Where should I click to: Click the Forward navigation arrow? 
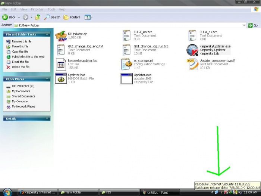[x=25, y=17]
